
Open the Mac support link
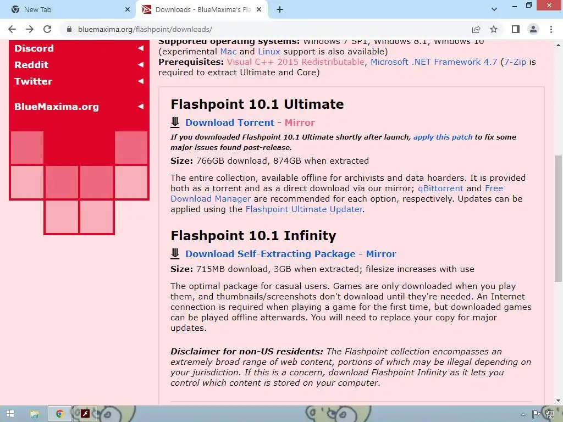point(228,52)
